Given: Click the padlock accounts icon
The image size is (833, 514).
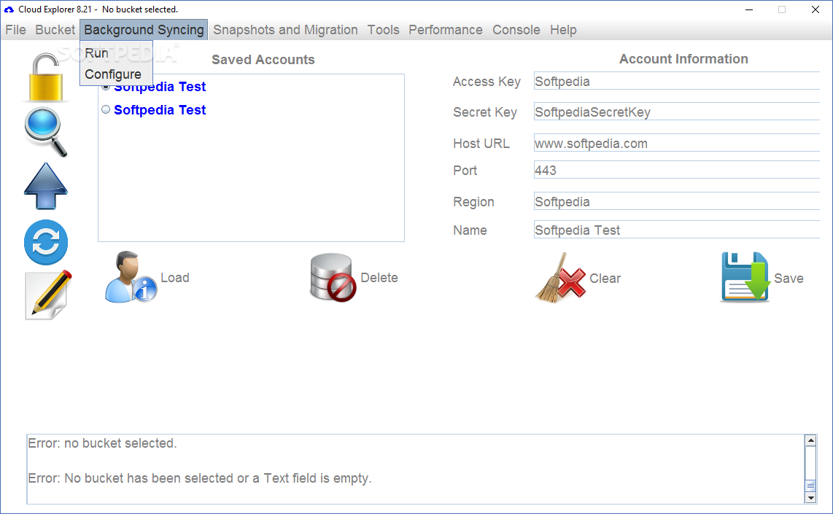Looking at the screenshot, I should pos(46,77).
